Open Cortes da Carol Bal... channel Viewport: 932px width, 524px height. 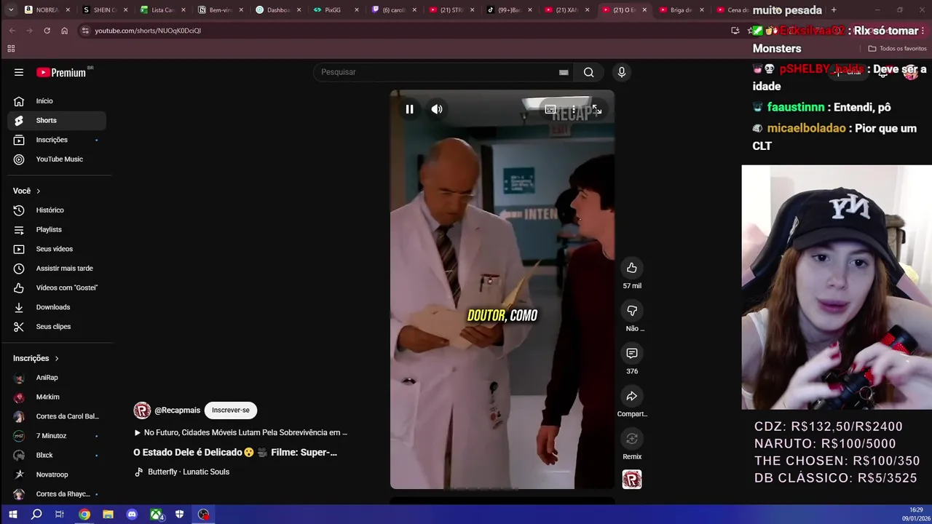point(57,416)
